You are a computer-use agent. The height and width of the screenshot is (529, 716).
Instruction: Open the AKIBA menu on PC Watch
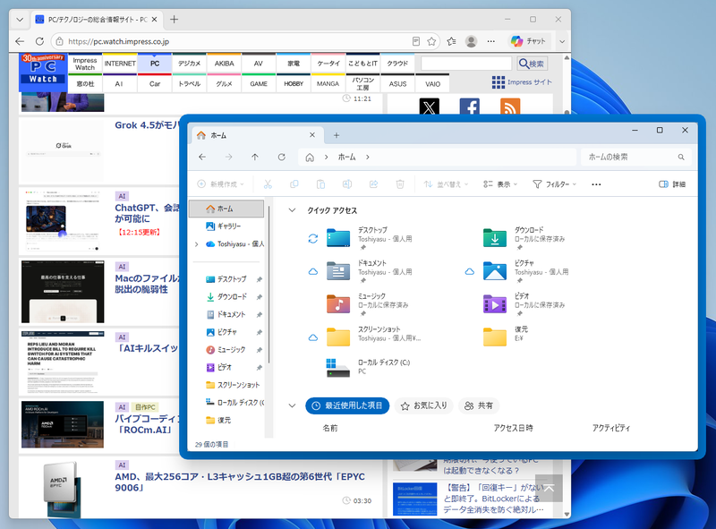click(x=225, y=64)
